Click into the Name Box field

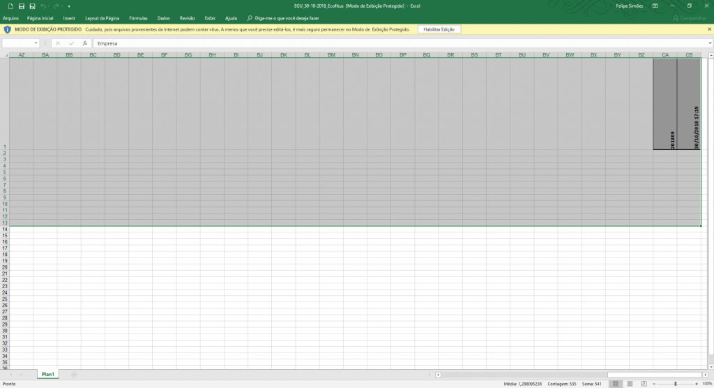[17, 43]
